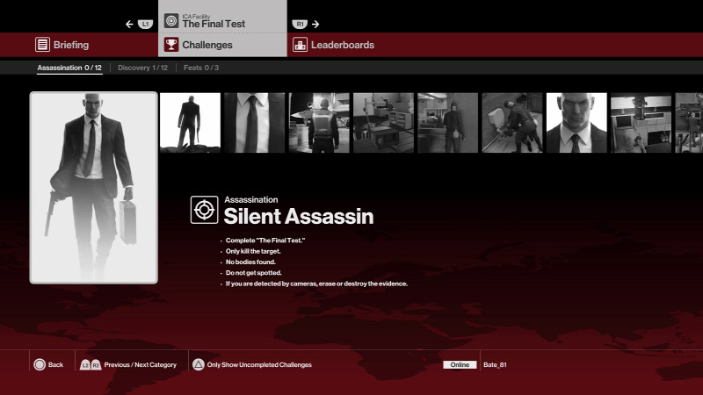Click the R2 trigger icon
Viewport: 703px width, 395px height.
[x=96, y=365]
